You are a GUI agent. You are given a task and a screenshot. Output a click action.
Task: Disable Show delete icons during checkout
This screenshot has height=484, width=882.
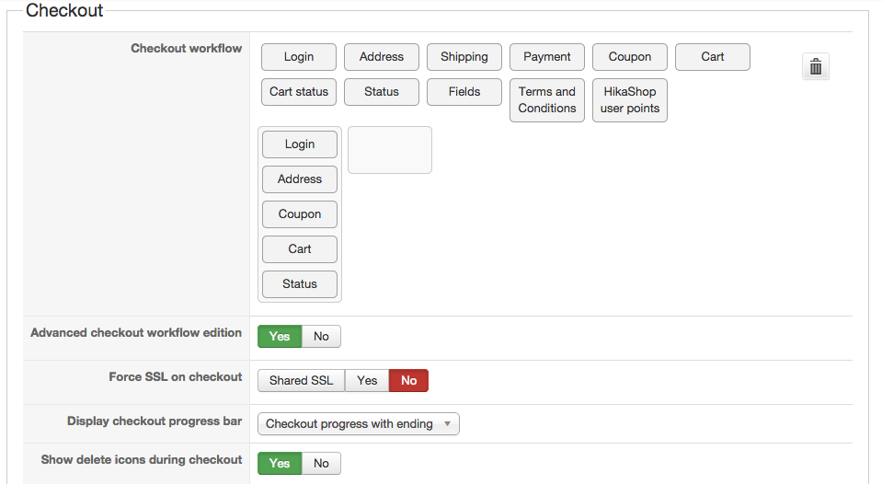coord(321,464)
